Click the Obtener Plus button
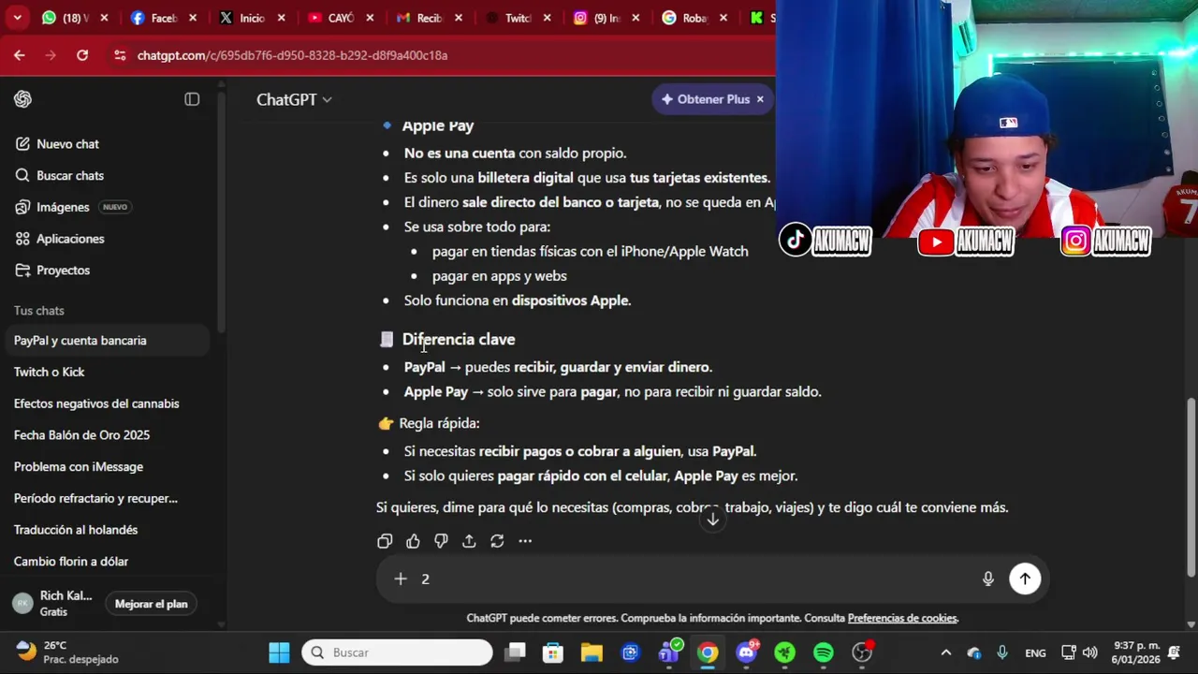This screenshot has width=1198, height=674. pos(706,99)
